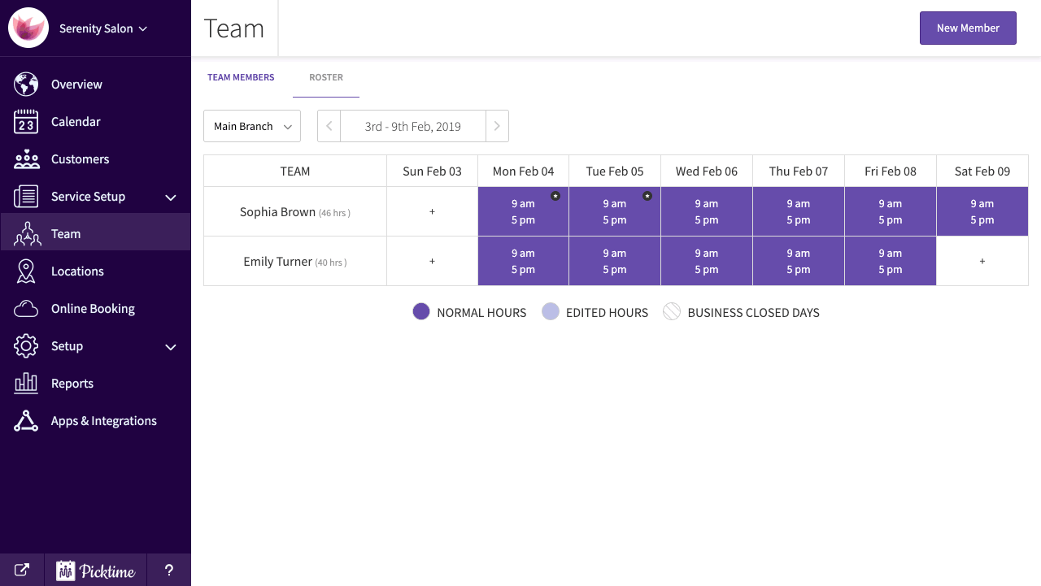Click the Normal Hours purple legend swatch

(x=421, y=312)
